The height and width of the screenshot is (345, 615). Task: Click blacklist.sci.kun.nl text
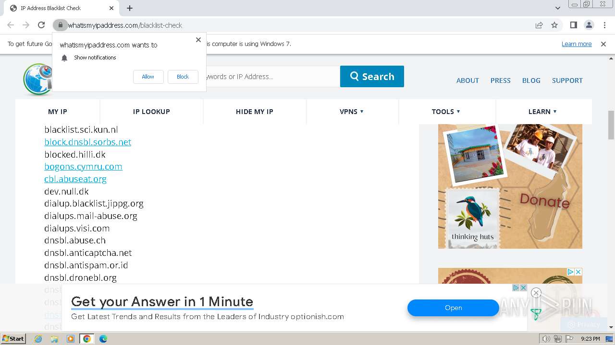[x=81, y=130]
